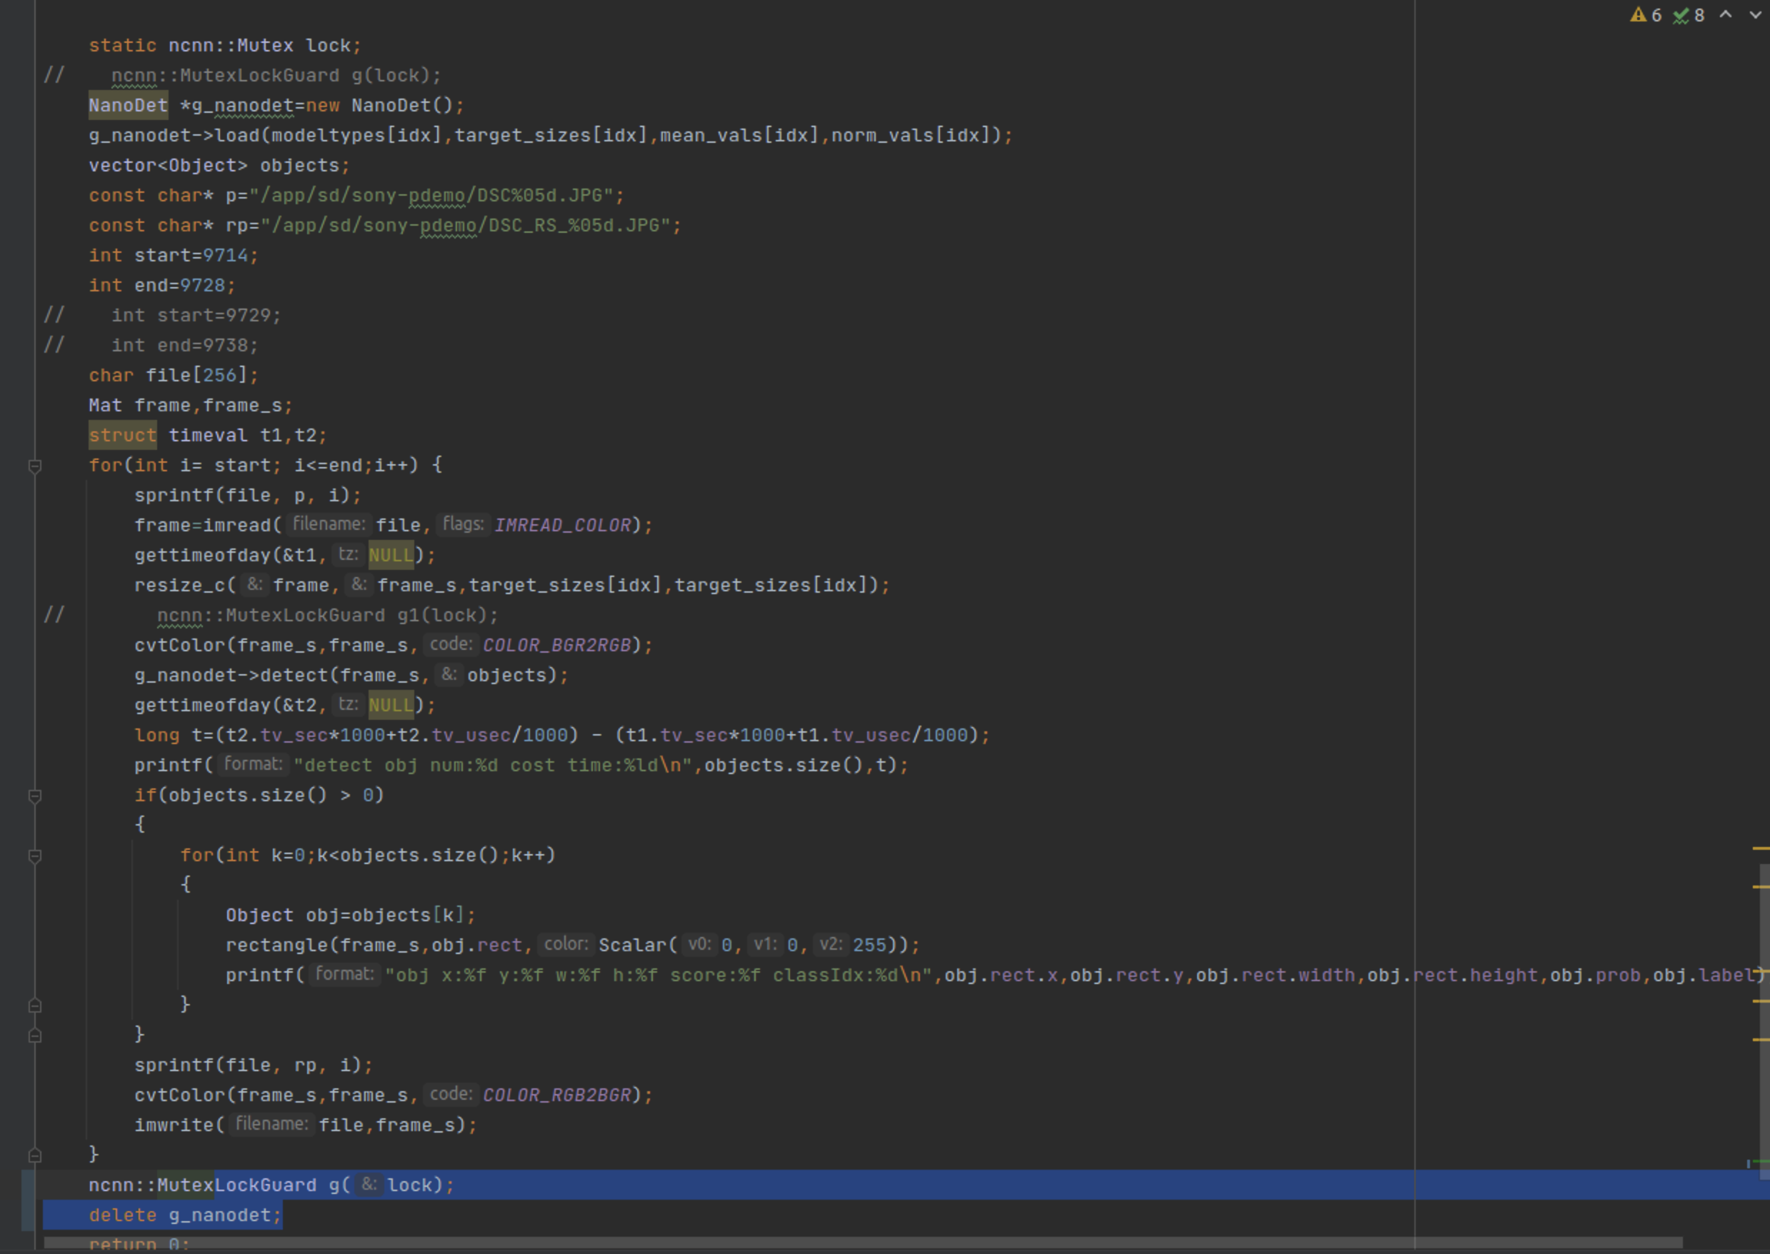Jump to previous highlighted error arrow

pyautogui.click(x=1725, y=15)
